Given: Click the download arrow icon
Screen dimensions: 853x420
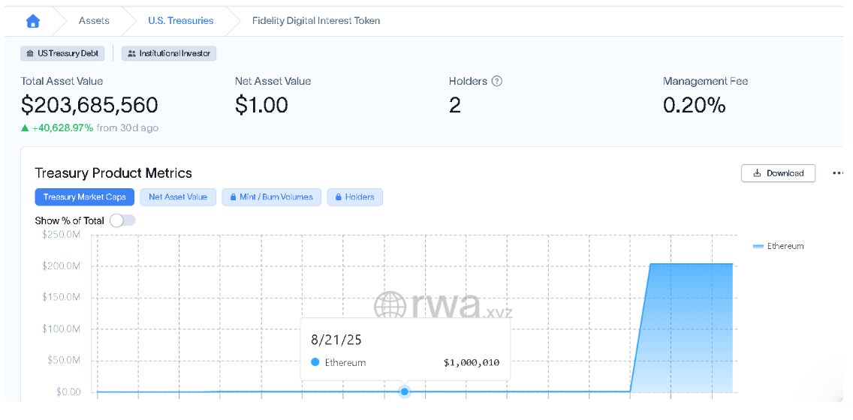Looking at the screenshot, I should click(757, 173).
